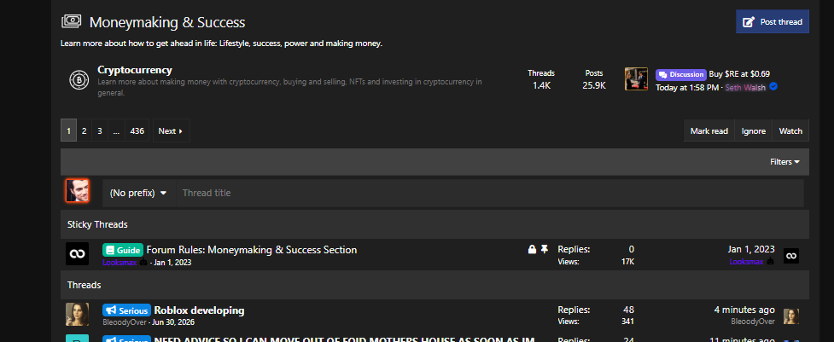The width and height of the screenshot is (834, 342).
Task: Toggle Watch for this forum
Action: [790, 130]
